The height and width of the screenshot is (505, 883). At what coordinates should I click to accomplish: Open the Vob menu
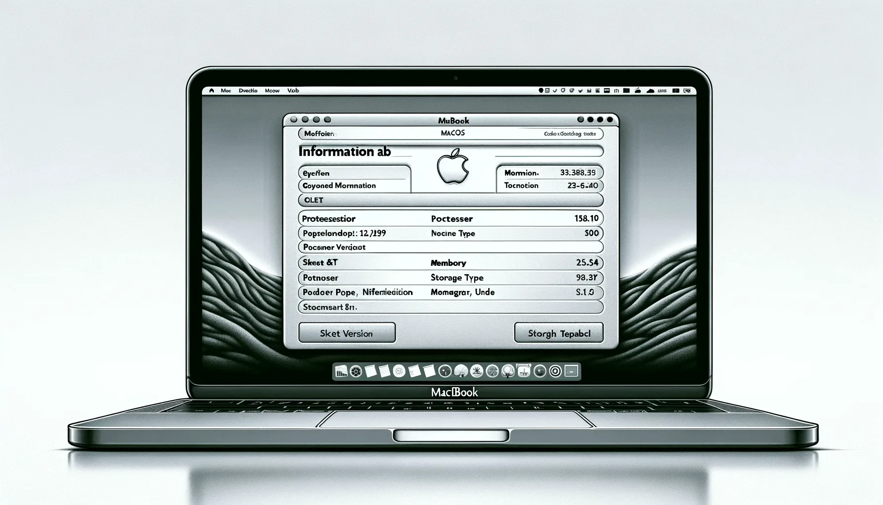pyautogui.click(x=293, y=91)
